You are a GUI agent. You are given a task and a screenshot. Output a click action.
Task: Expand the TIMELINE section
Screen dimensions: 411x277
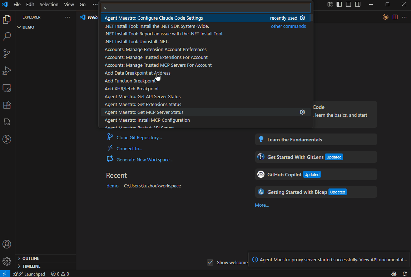coord(31,266)
